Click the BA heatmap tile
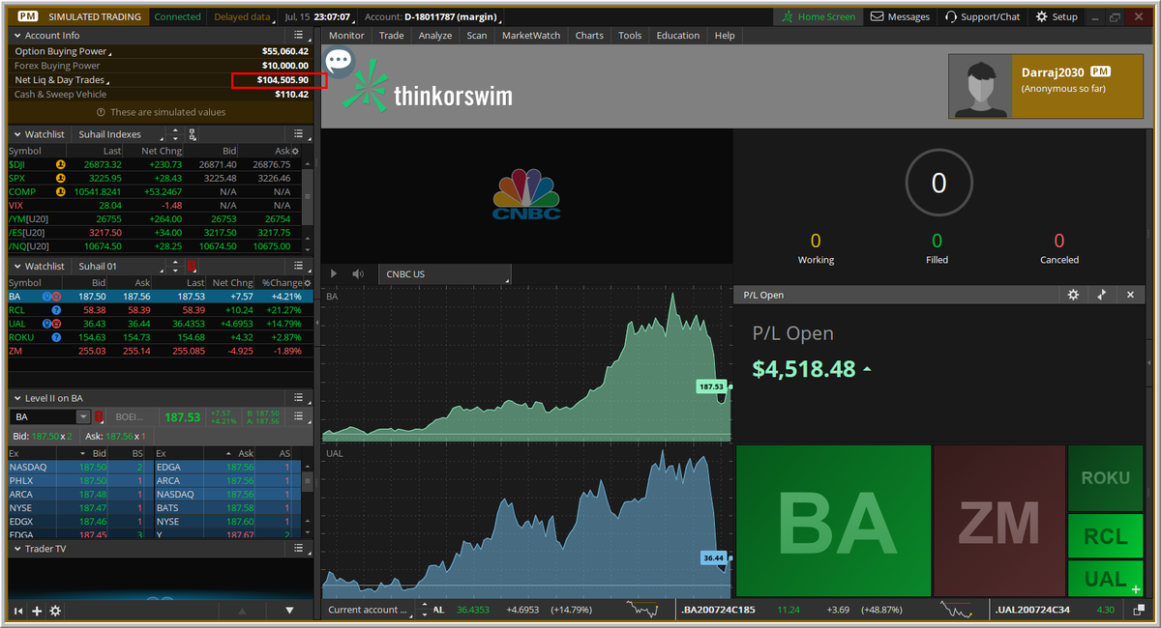This screenshot has height=628, width=1161. pos(834,521)
